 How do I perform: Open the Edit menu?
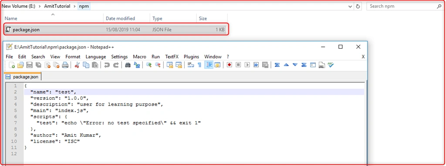[22, 57]
